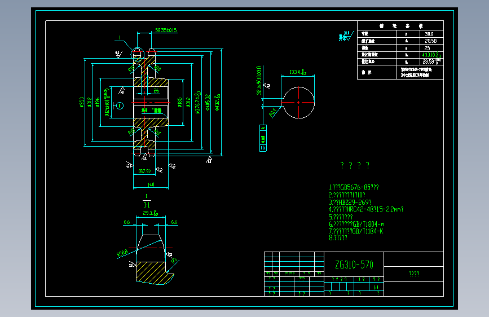Select the detail I callout label
This screenshot has width=489, height=317.
click(x=120, y=38)
